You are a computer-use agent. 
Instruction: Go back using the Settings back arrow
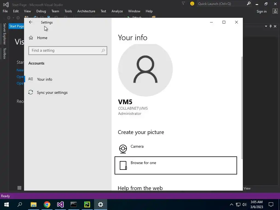coord(31,22)
